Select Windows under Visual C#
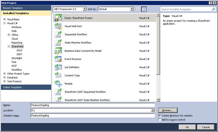Image resolution: width=218 pixels, height=132 pixels. (x=16, y=27)
